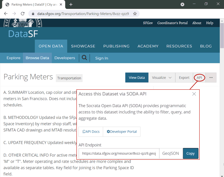Click the API Endpoint URL field
Screen dimensions: 224x177
point(119,153)
